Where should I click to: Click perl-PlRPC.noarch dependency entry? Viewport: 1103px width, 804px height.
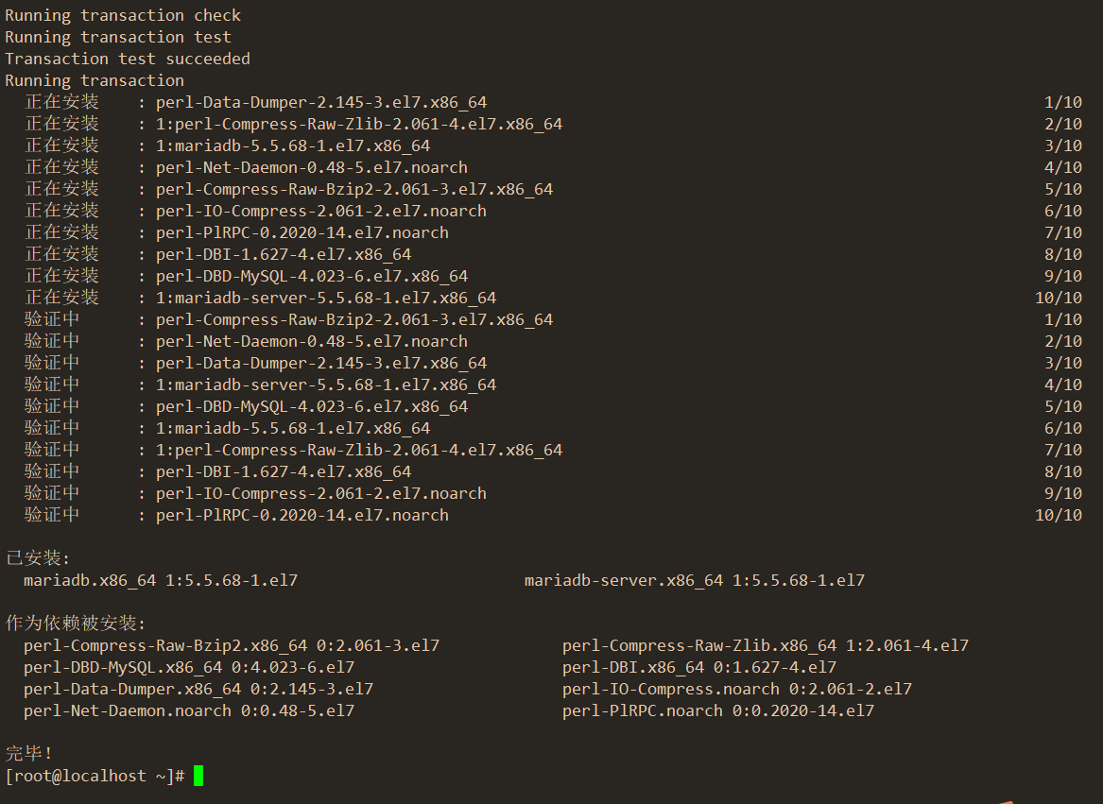pyautogui.click(x=718, y=711)
